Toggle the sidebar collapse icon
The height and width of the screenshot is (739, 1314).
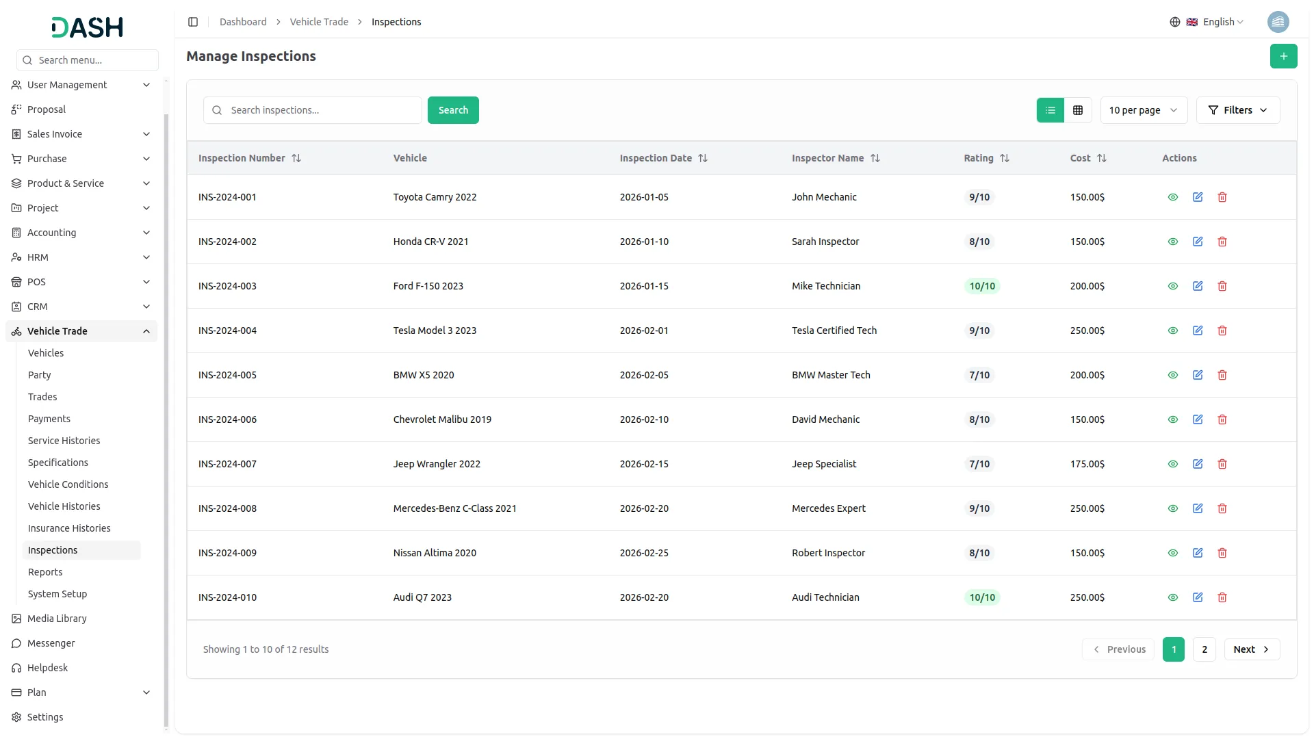click(x=193, y=22)
